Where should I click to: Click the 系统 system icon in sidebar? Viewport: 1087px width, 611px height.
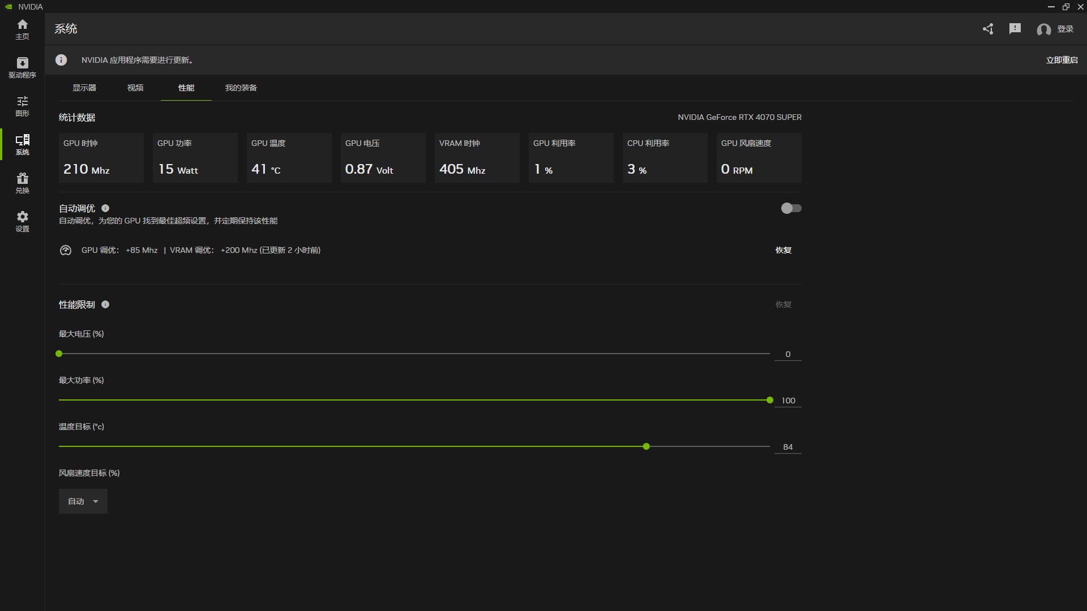[x=21, y=144]
